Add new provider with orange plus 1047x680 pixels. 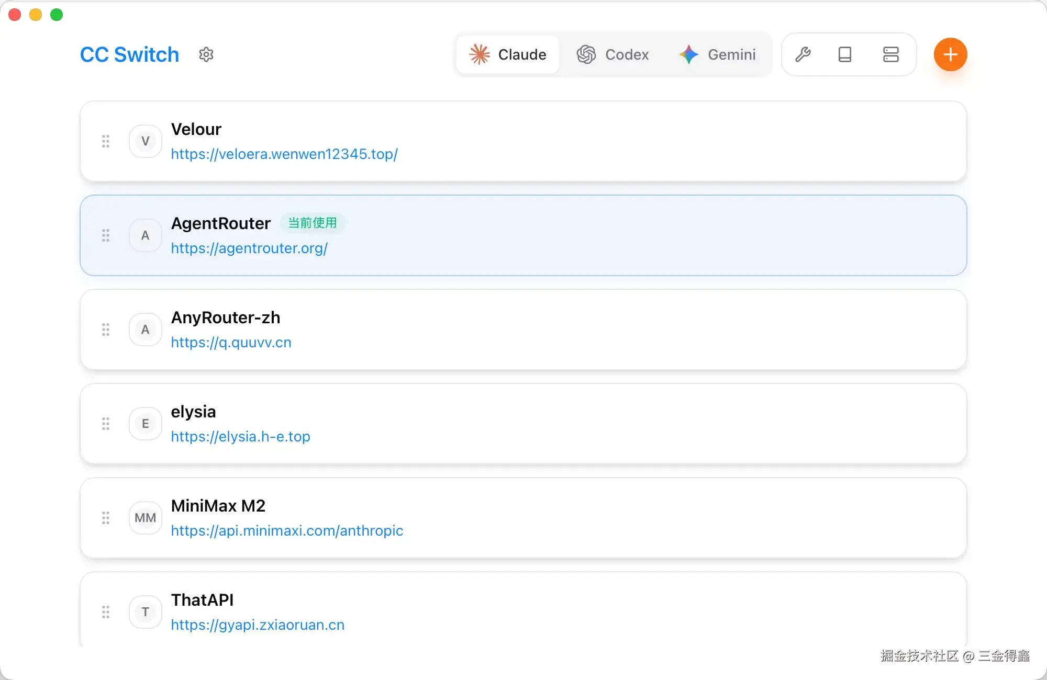point(950,54)
